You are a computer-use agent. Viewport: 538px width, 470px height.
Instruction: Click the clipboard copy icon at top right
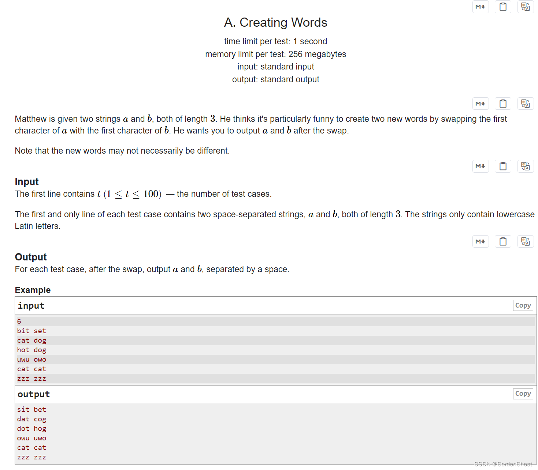click(503, 7)
